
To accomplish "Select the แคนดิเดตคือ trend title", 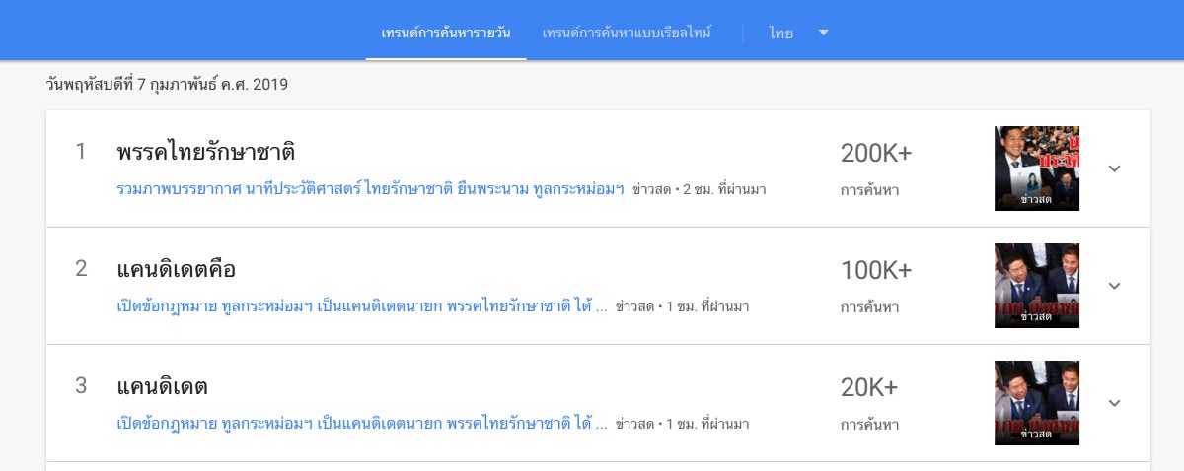I will tap(177, 270).
